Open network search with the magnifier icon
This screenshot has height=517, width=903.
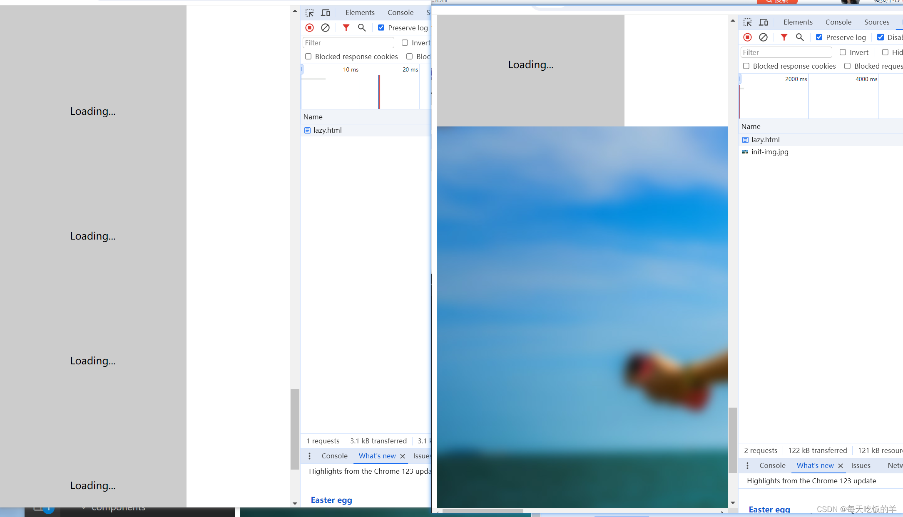[361, 27]
